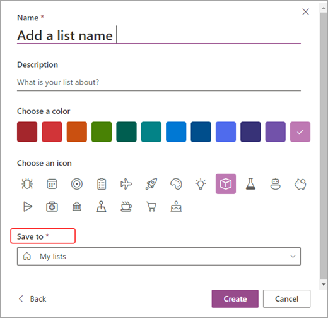Select the bug icon
The height and width of the screenshot is (318, 328).
pos(27,184)
